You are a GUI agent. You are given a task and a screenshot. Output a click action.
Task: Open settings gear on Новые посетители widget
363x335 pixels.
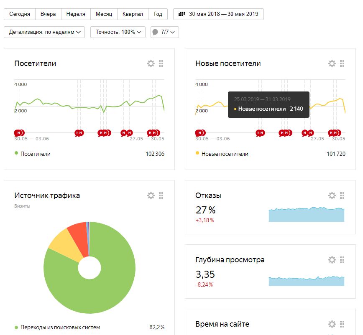pyautogui.click(x=332, y=63)
